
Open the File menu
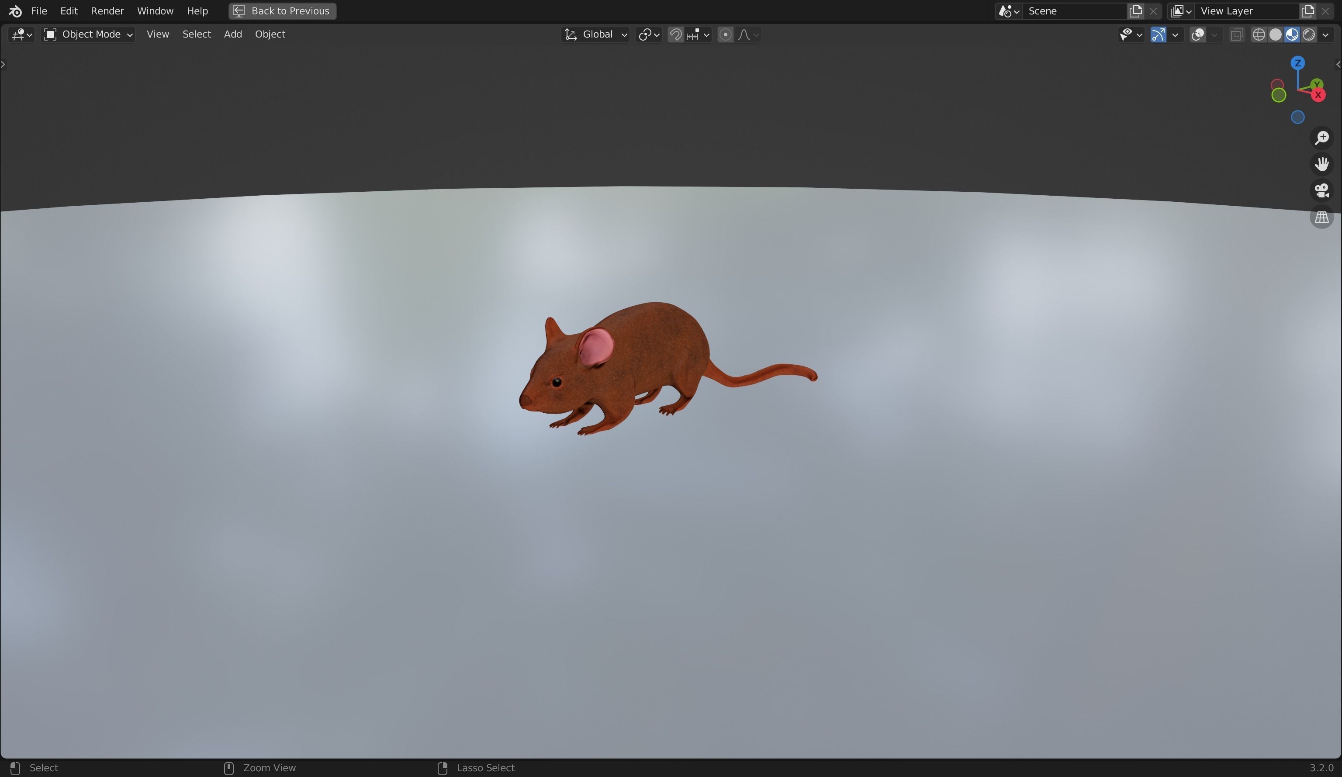(39, 11)
